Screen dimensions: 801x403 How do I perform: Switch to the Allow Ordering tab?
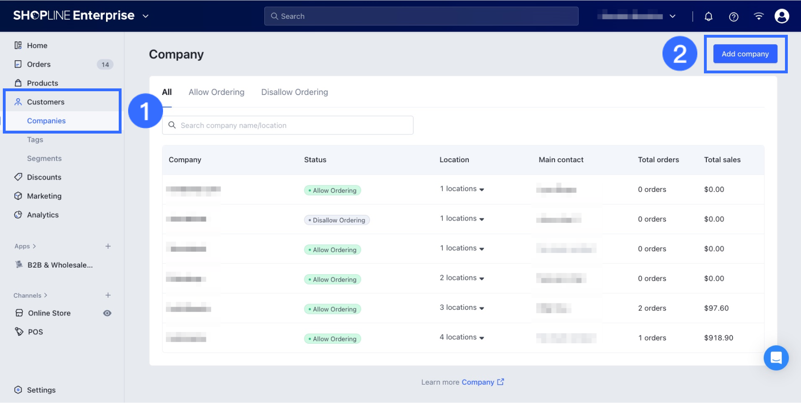pyautogui.click(x=216, y=92)
